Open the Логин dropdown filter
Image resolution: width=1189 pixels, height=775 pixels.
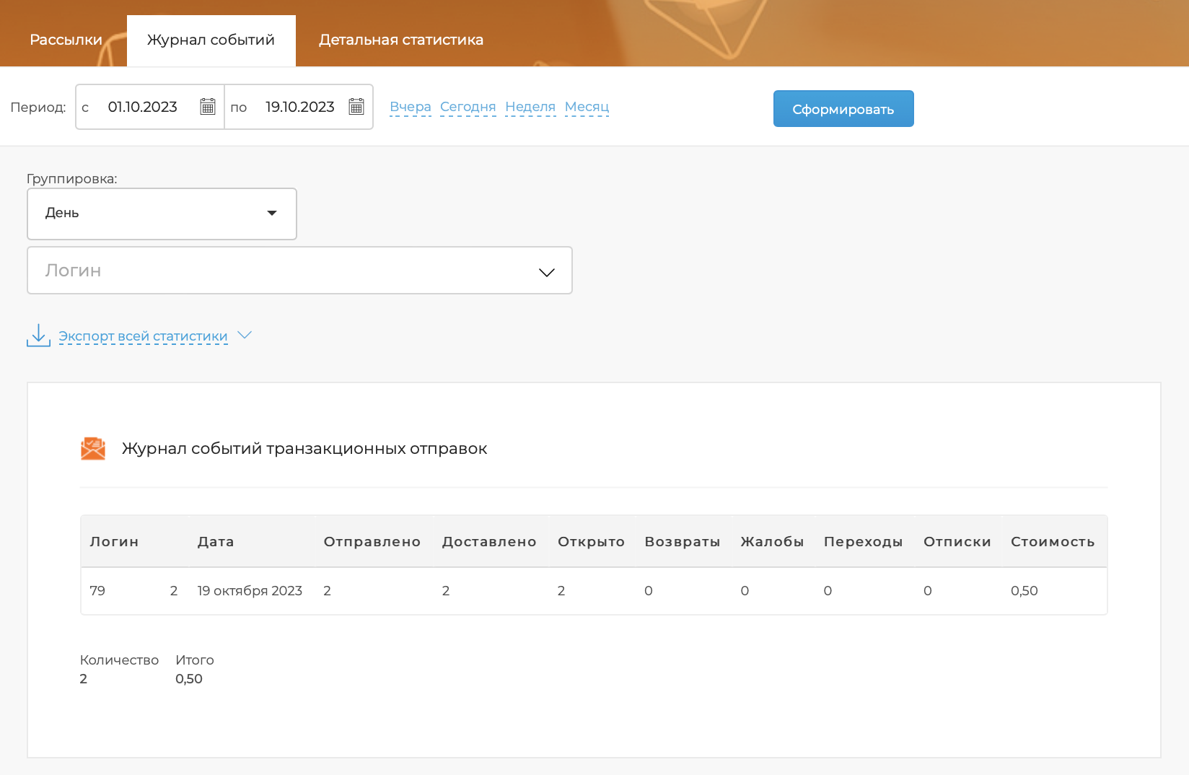299,271
